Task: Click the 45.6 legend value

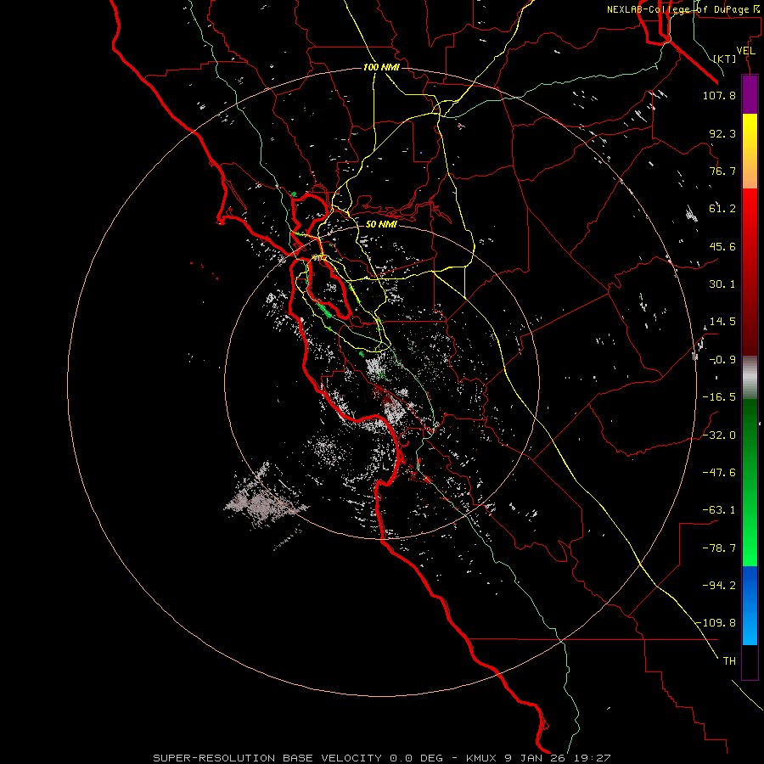Action: [x=722, y=246]
